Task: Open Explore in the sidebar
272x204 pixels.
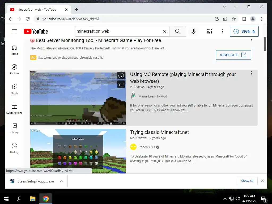Action: 14,70
